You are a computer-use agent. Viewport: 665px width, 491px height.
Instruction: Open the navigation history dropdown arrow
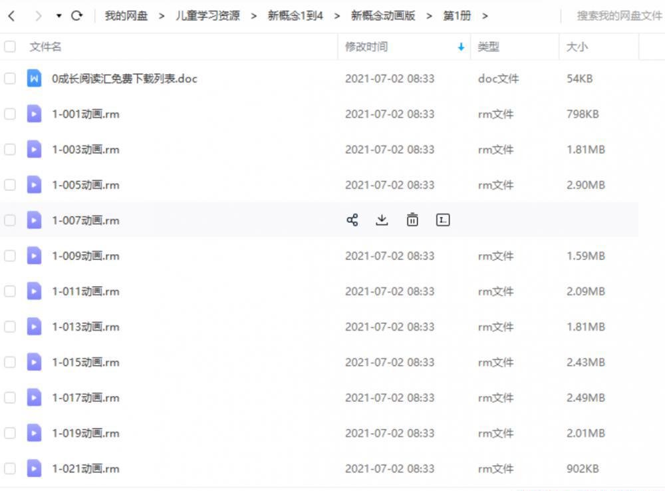point(59,16)
